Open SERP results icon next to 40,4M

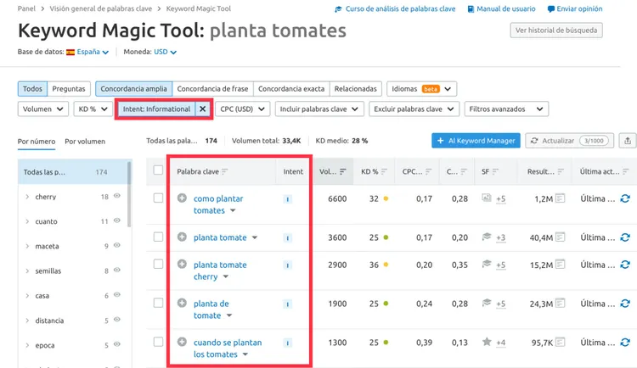[561, 237]
